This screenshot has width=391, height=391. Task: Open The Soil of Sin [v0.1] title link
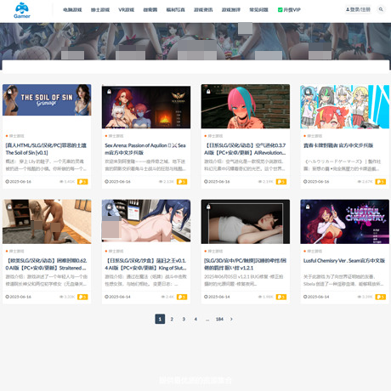click(46, 149)
